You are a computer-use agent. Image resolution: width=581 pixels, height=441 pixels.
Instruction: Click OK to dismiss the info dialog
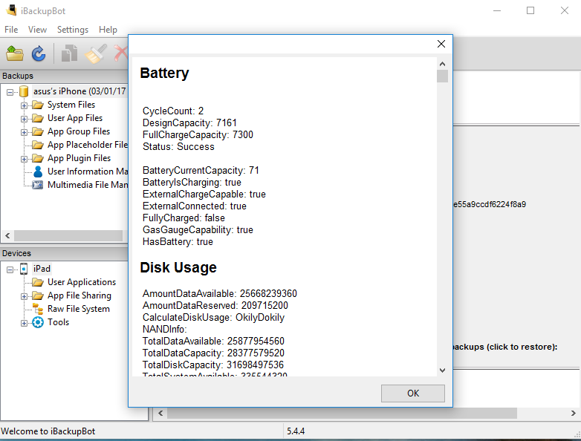tap(413, 393)
